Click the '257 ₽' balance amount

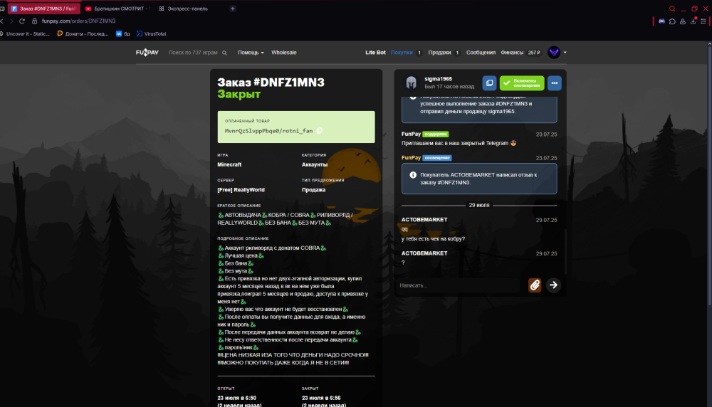point(534,53)
